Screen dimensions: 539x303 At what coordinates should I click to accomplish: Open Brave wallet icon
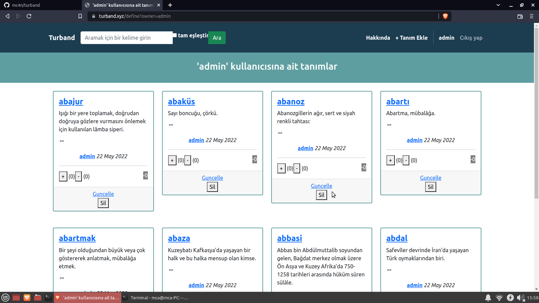click(520, 16)
